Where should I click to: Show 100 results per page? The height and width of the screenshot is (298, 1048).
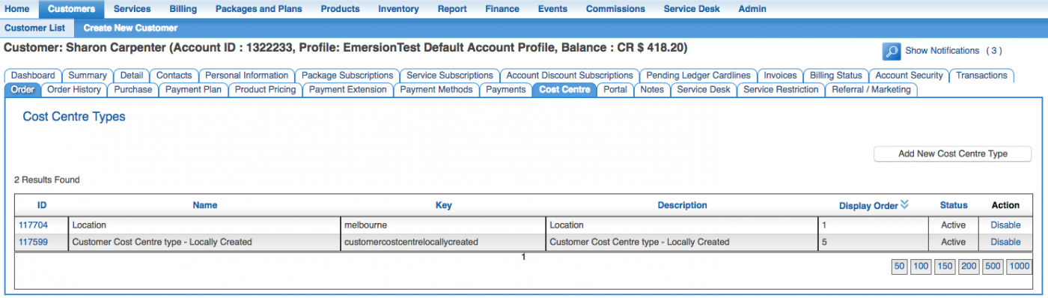click(921, 267)
